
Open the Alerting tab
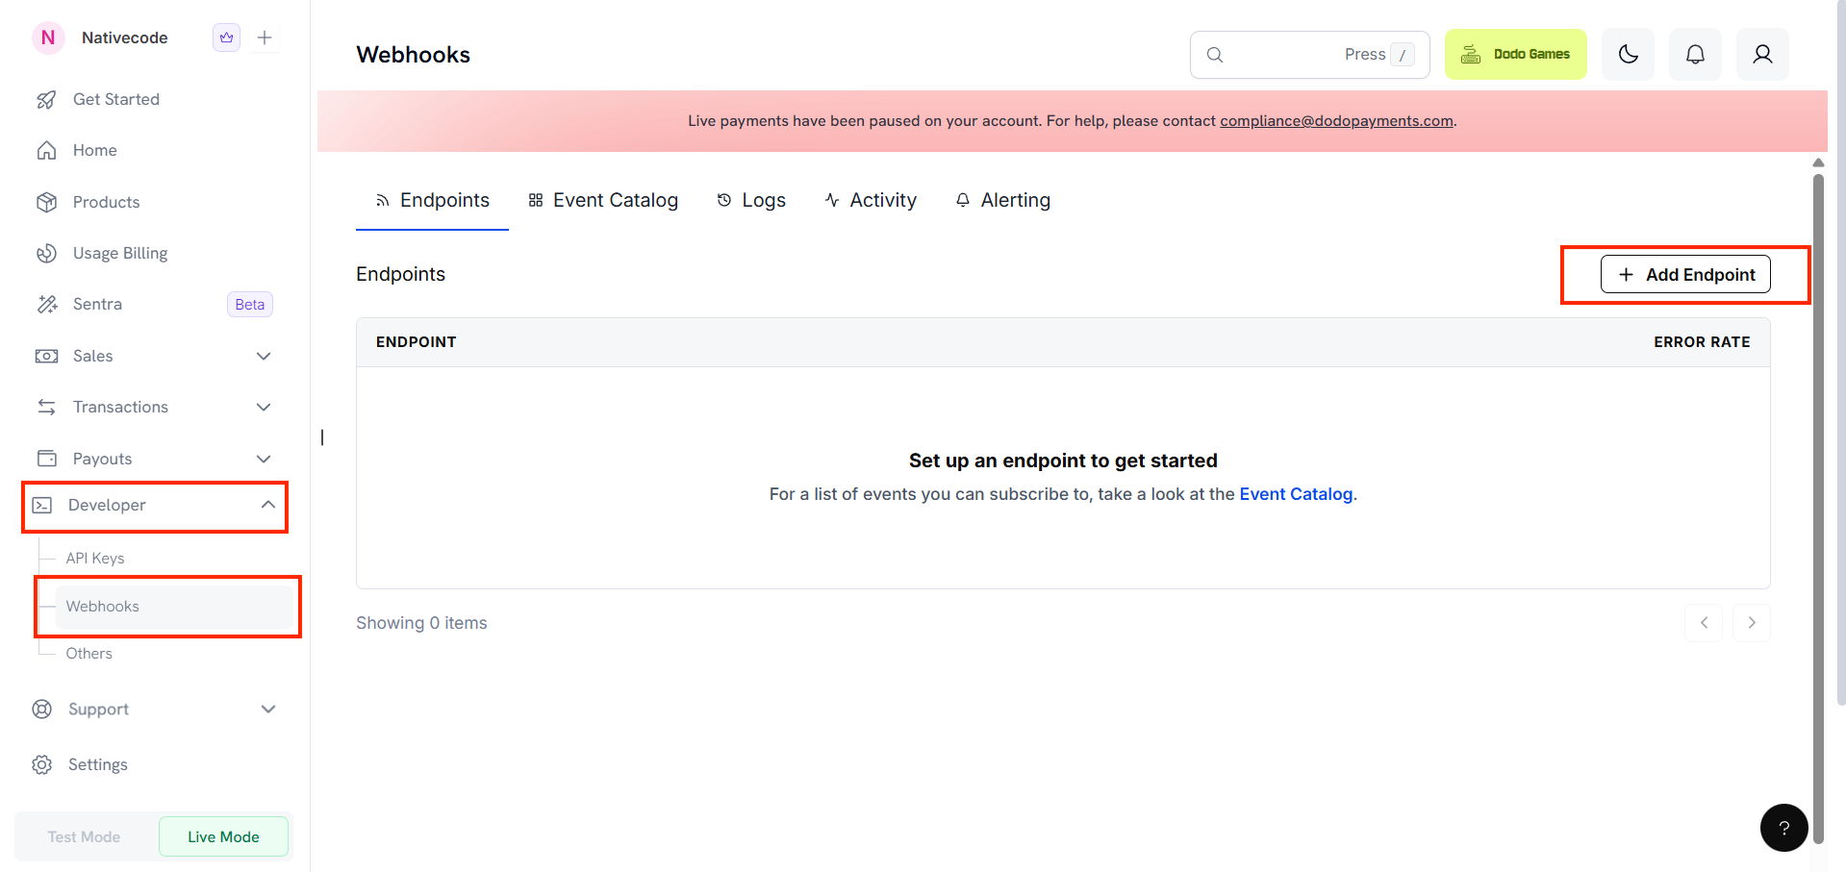click(1015, 200)
